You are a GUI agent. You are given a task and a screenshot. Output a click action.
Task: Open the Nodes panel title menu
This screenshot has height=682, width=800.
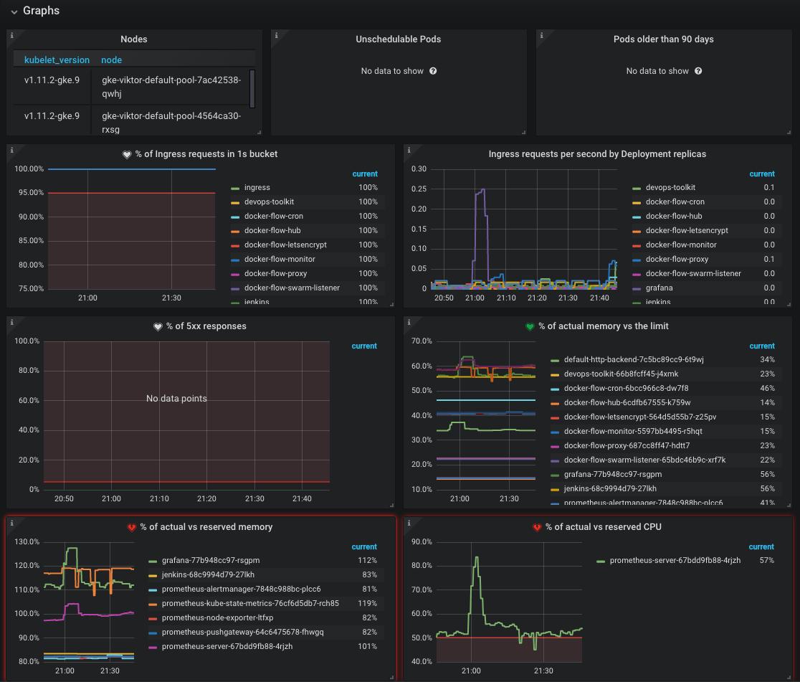point(133,39)
